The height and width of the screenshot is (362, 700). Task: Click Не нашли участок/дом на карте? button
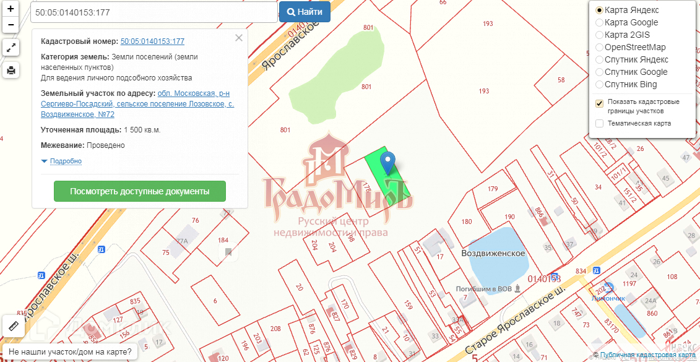(x=70, y=351)
